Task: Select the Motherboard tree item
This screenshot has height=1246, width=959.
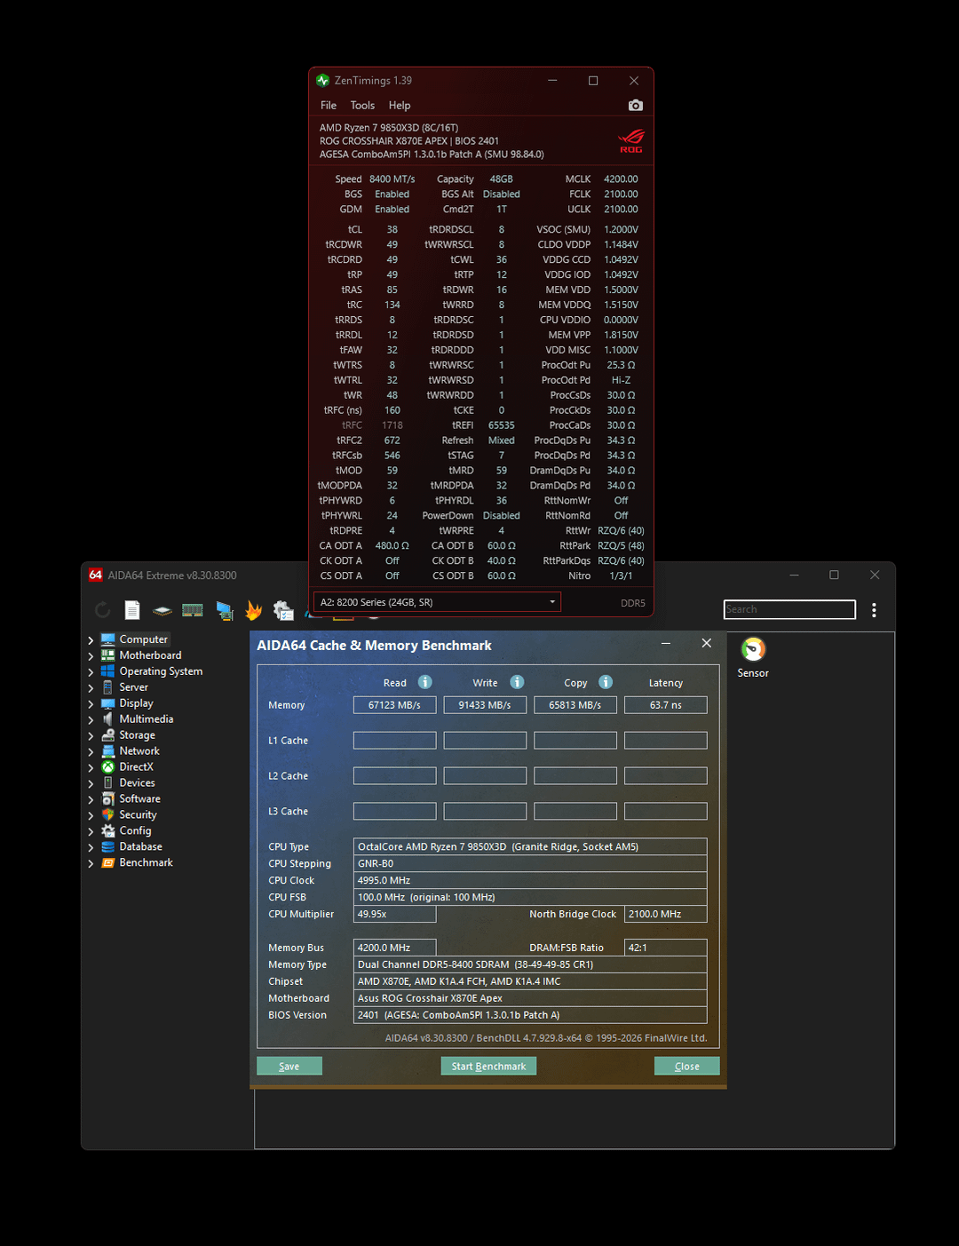Action: pos(150,655)
